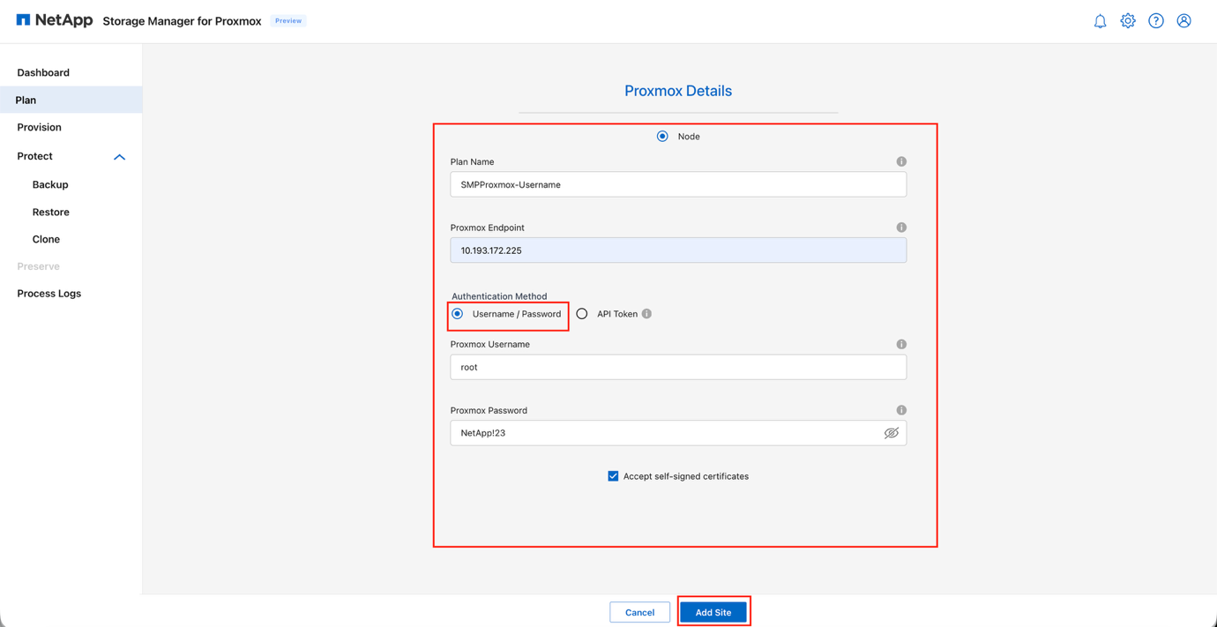Open the Dashboard sidebar item
The height and width of the screenshot is (627, 1217).
tap(42, 72)
